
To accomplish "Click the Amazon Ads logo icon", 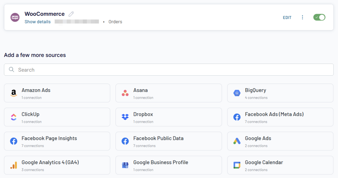I will (14, 93).
